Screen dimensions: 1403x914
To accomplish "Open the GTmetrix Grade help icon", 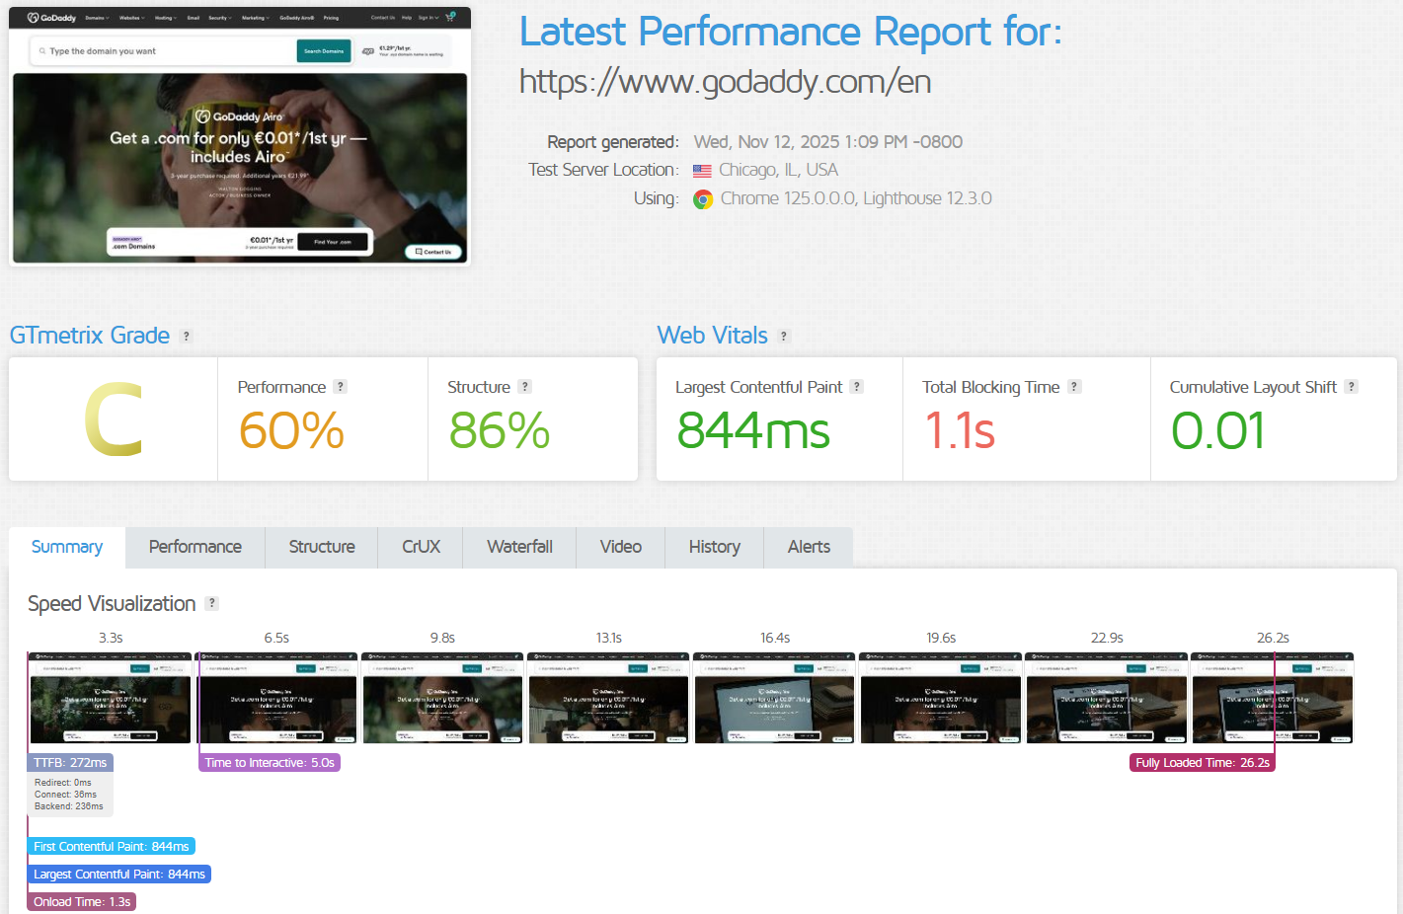I will 186,337.
